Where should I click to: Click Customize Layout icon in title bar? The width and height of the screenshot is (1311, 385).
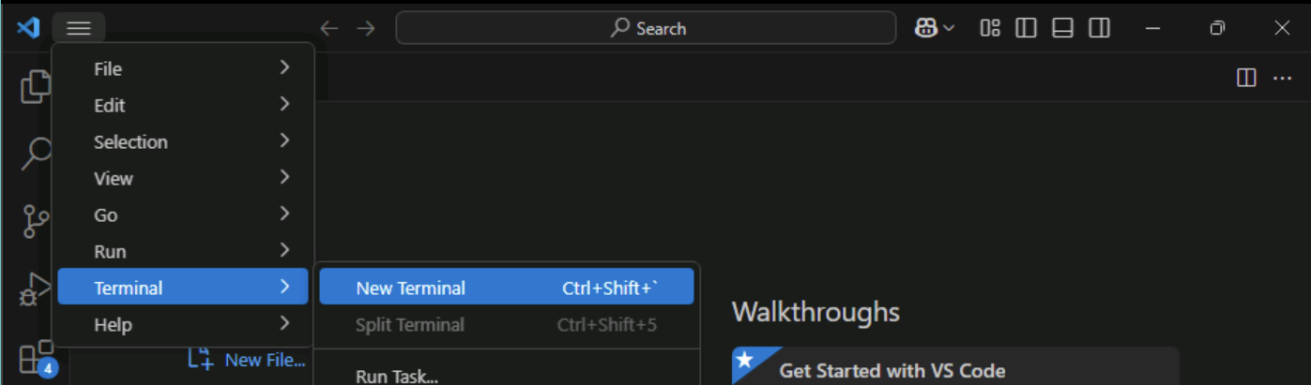pyautogui.click(x=990, y=28)
